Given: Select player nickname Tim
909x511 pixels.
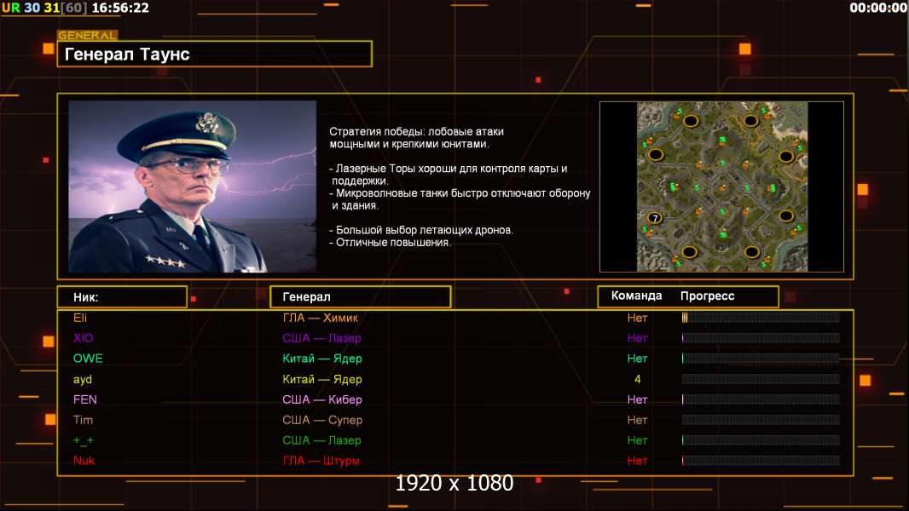Looking at the screenshot, I should click(x=83, y=420).
